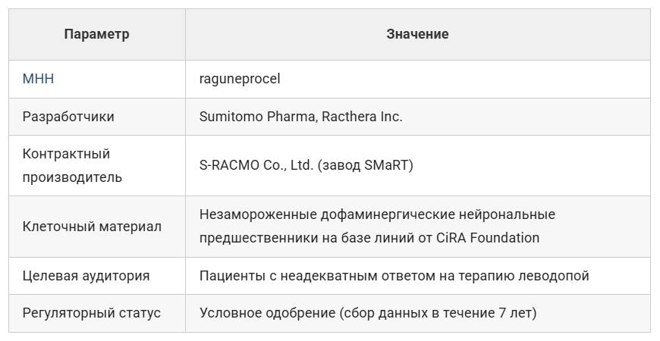
Task: Click the Контрактный производитель label
Action: tap(72, 165)
